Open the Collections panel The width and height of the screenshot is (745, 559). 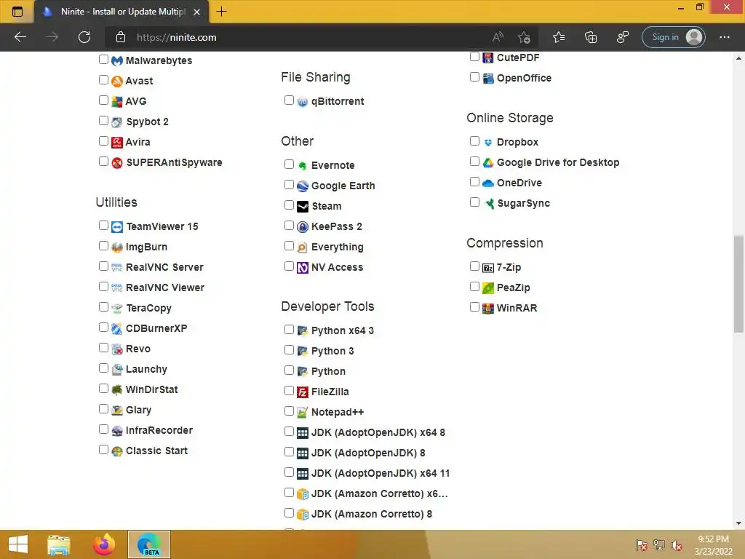pyautogui.click(x=591, y=37)
